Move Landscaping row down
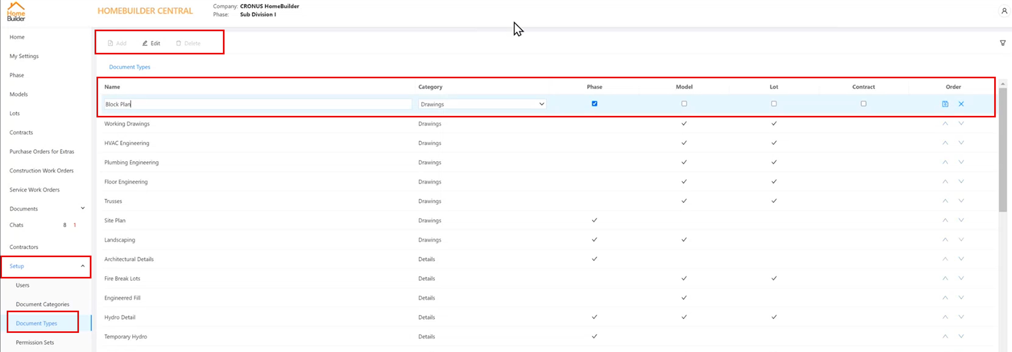This screenshot has width=1012, height=352. [961, 240]
